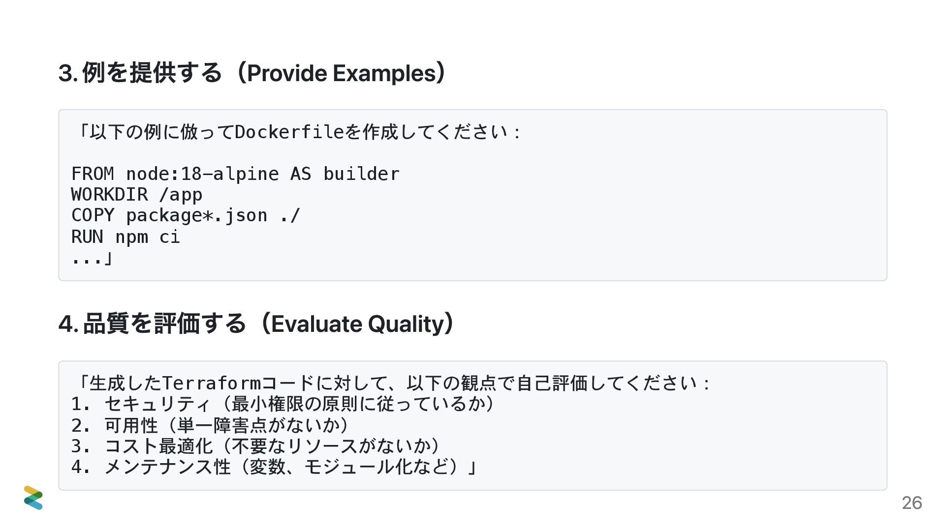Click the Dockerfile prompt's first Japanese sentence
This screenshot has width=945, height=531.
pos(299,132)
